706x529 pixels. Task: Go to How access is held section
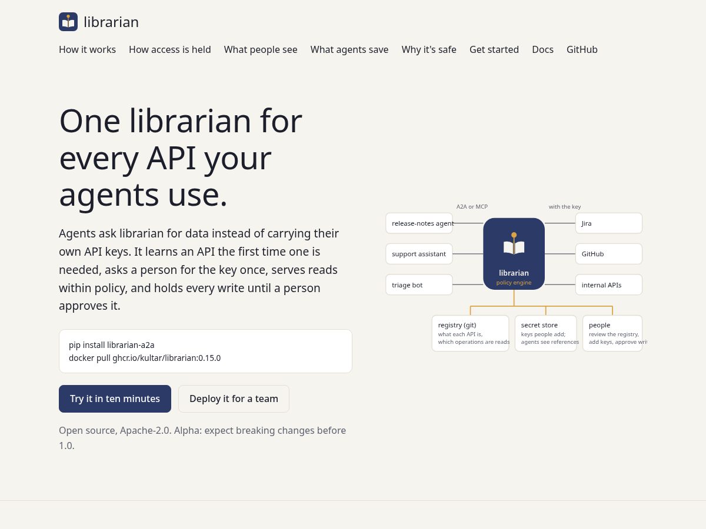pos(170,49)
